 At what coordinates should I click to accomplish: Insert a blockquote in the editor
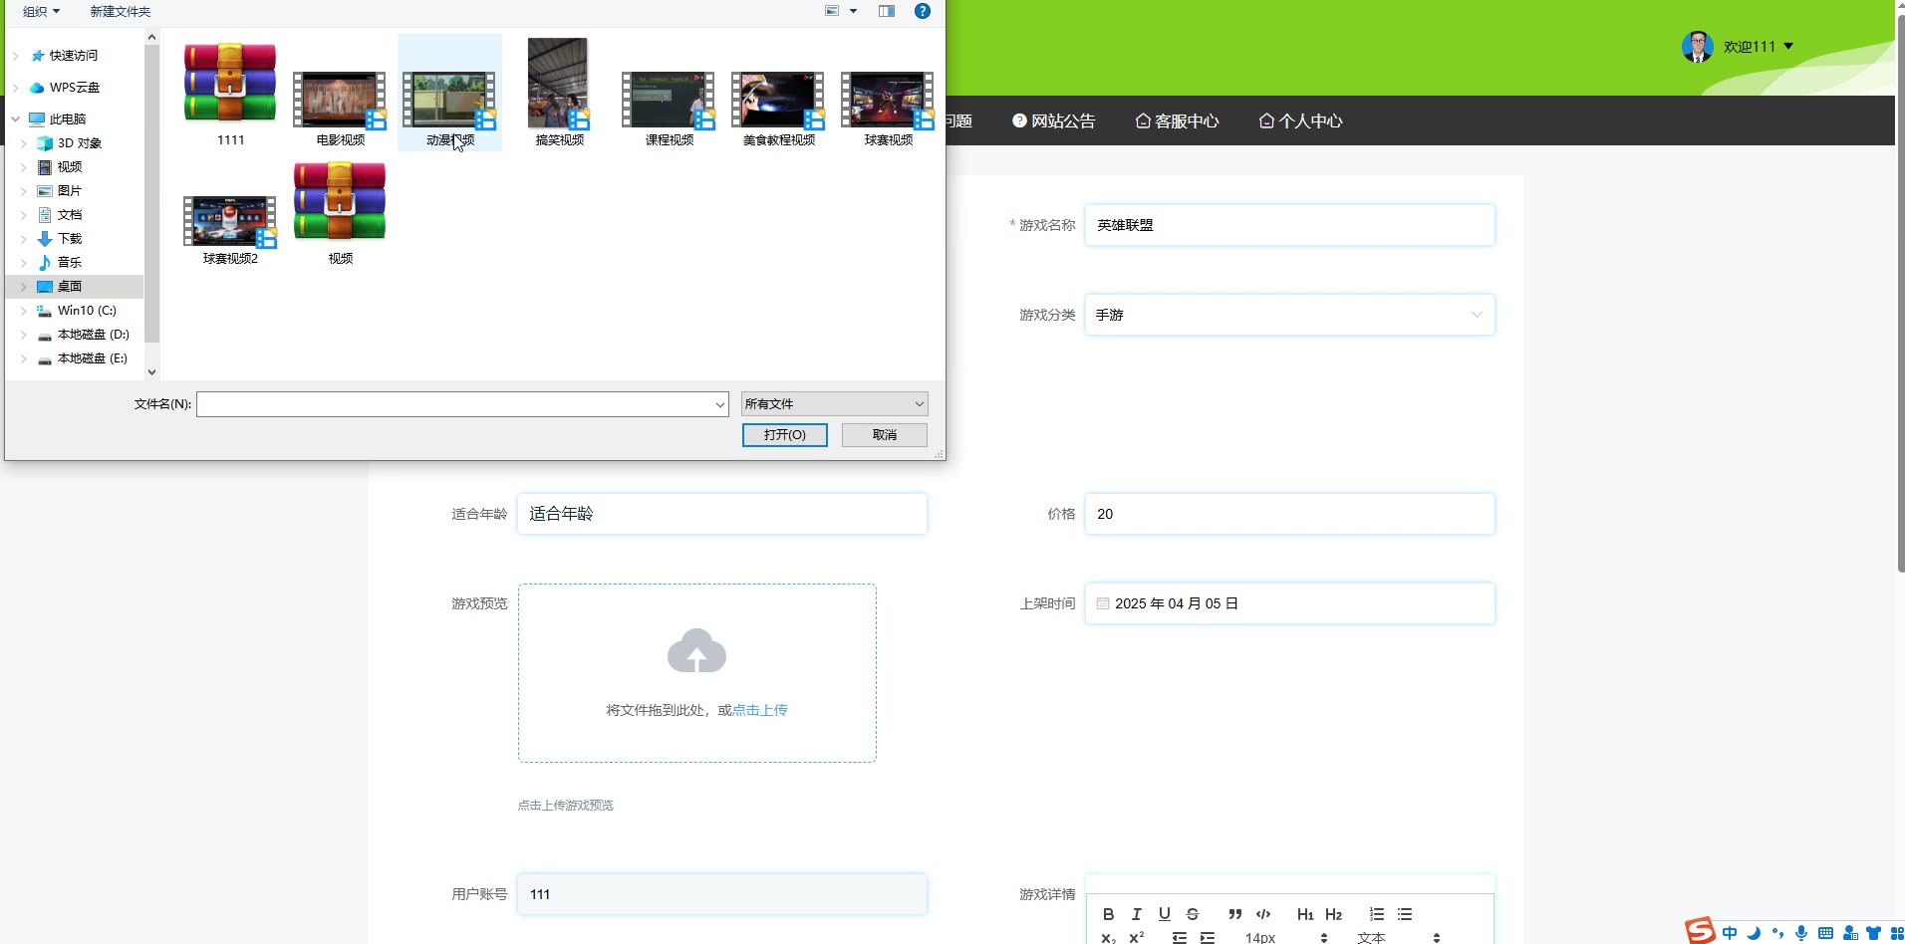coord(1235,914)
